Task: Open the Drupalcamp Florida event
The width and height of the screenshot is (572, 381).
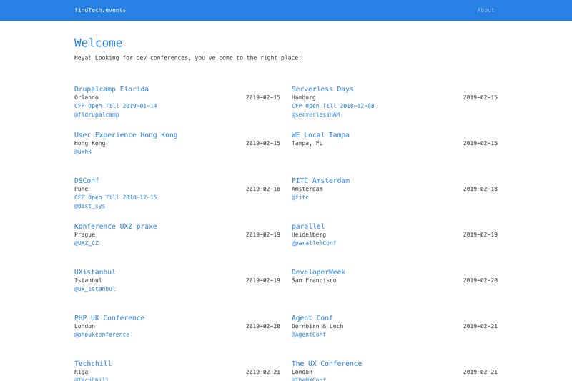Action: 112,89
